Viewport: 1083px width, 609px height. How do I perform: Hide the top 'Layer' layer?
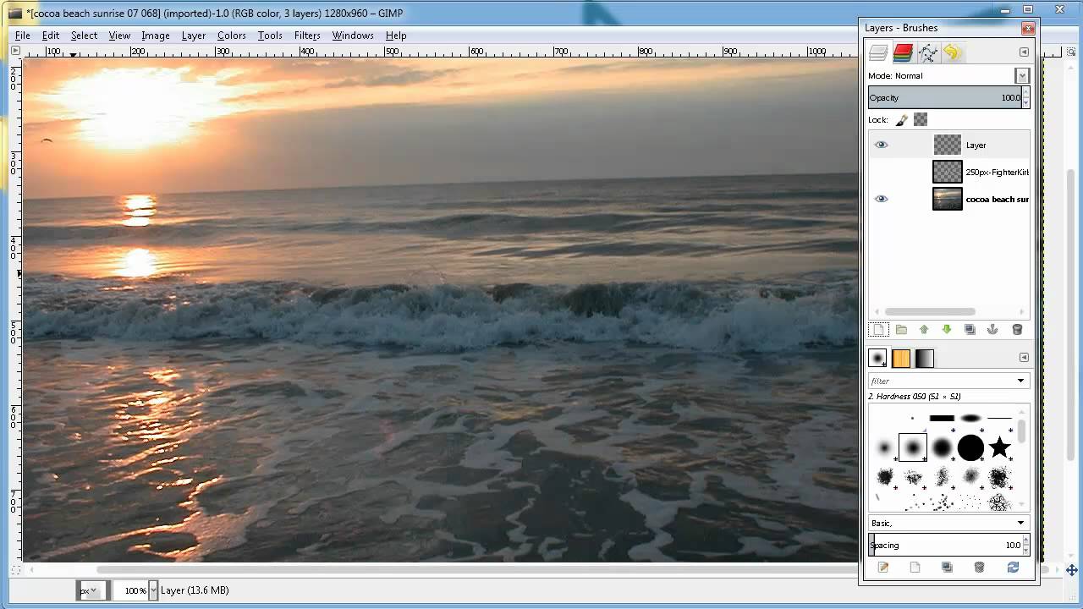tap(881, 145)
